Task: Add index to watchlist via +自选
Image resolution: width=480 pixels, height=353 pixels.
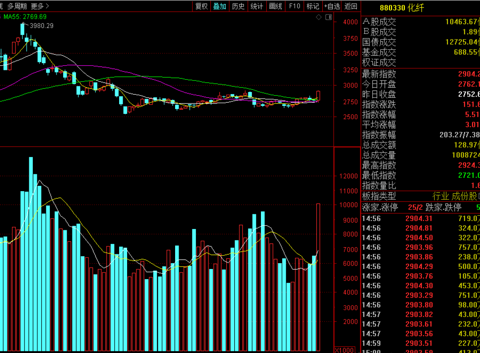Action: (332, 7)
